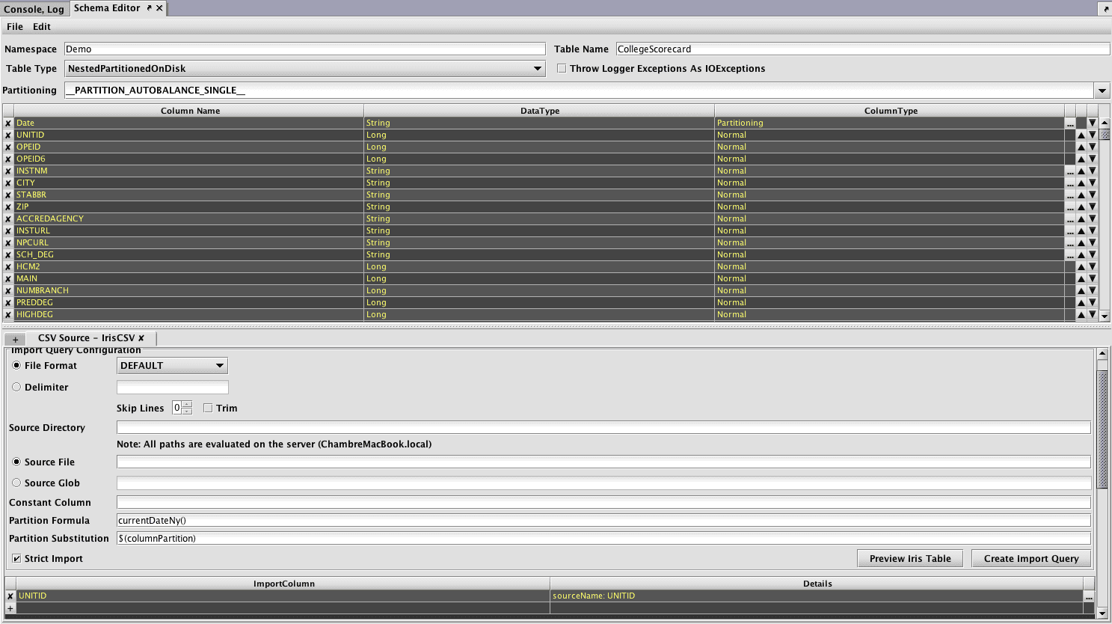1112x624 pixels.
Task: Switch to the Console, Log tab
Action: (34, 9)
